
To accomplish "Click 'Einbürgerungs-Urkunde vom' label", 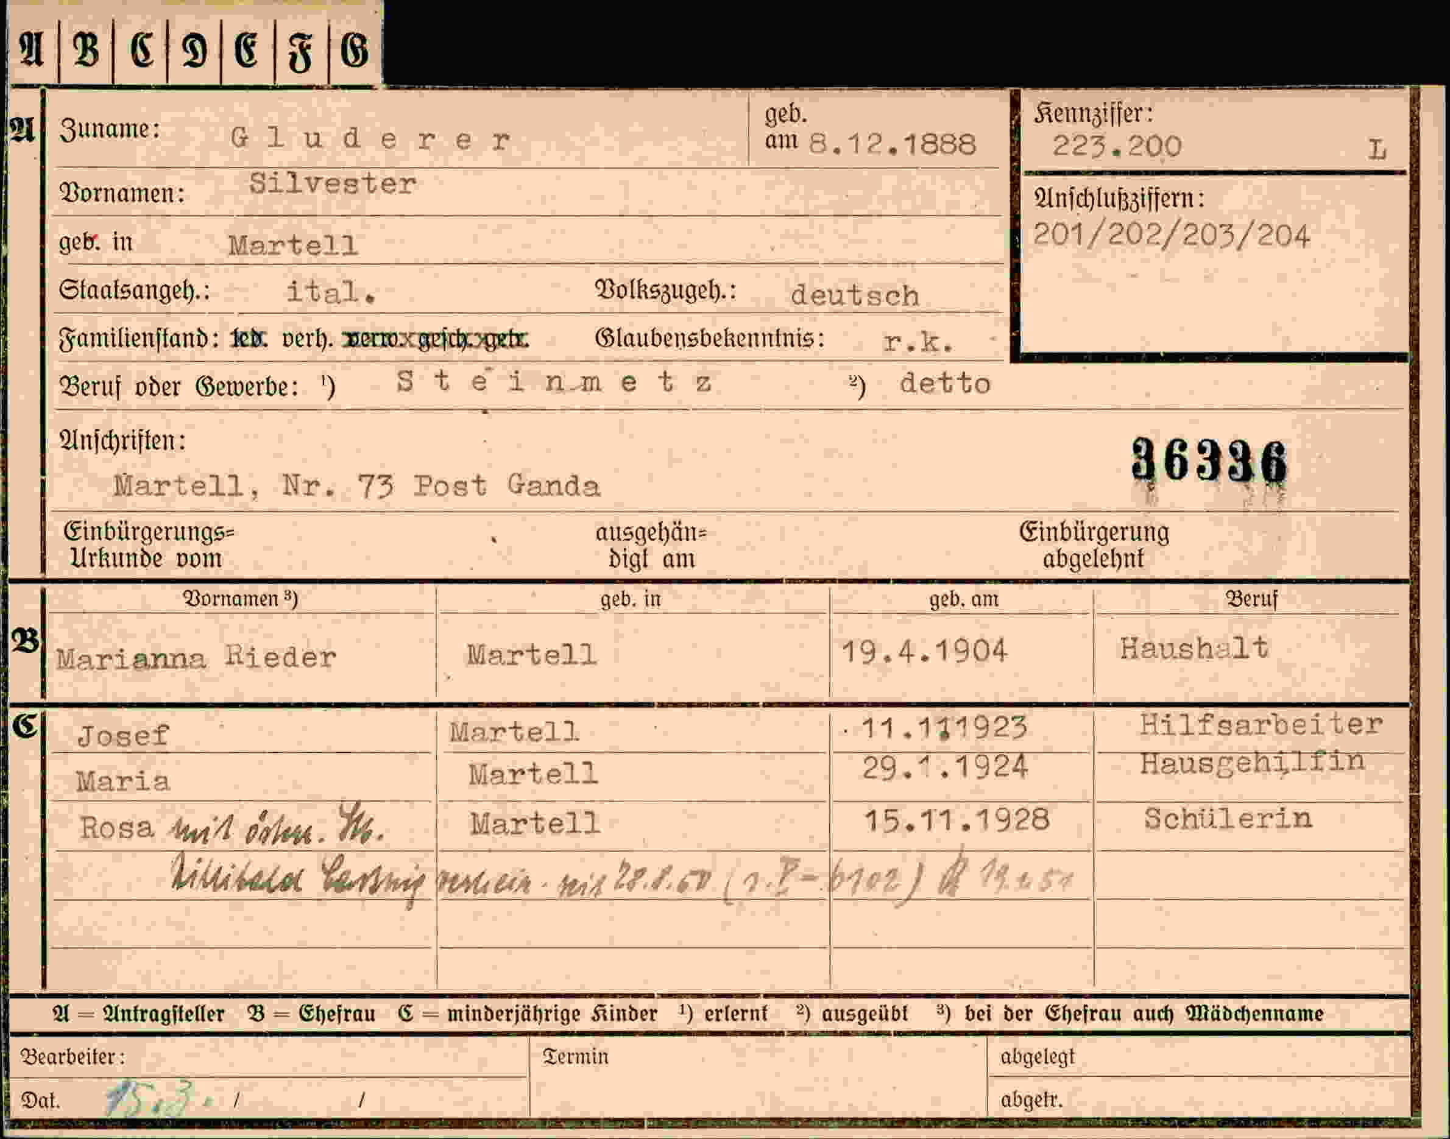I will tap(149, 545).
